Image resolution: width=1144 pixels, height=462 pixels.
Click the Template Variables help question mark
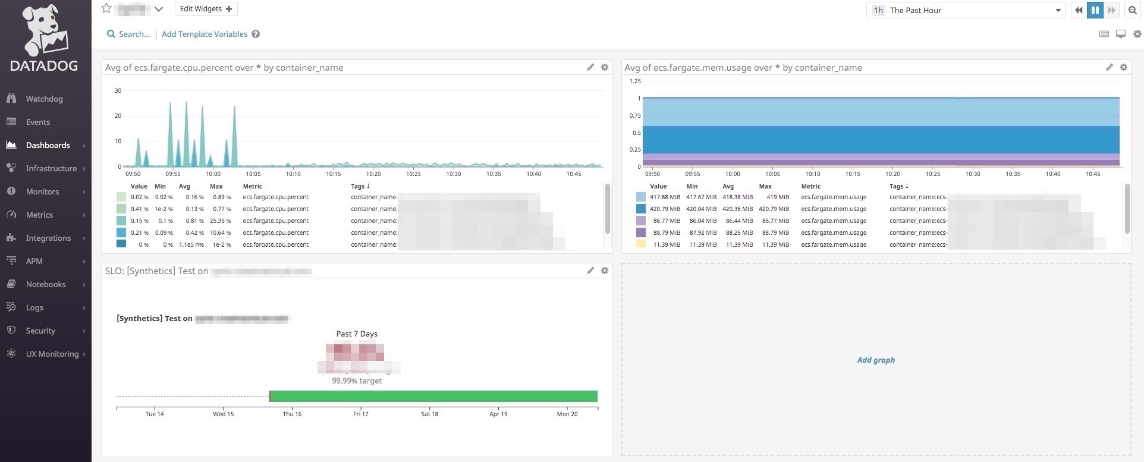click(x=256, y=34)
